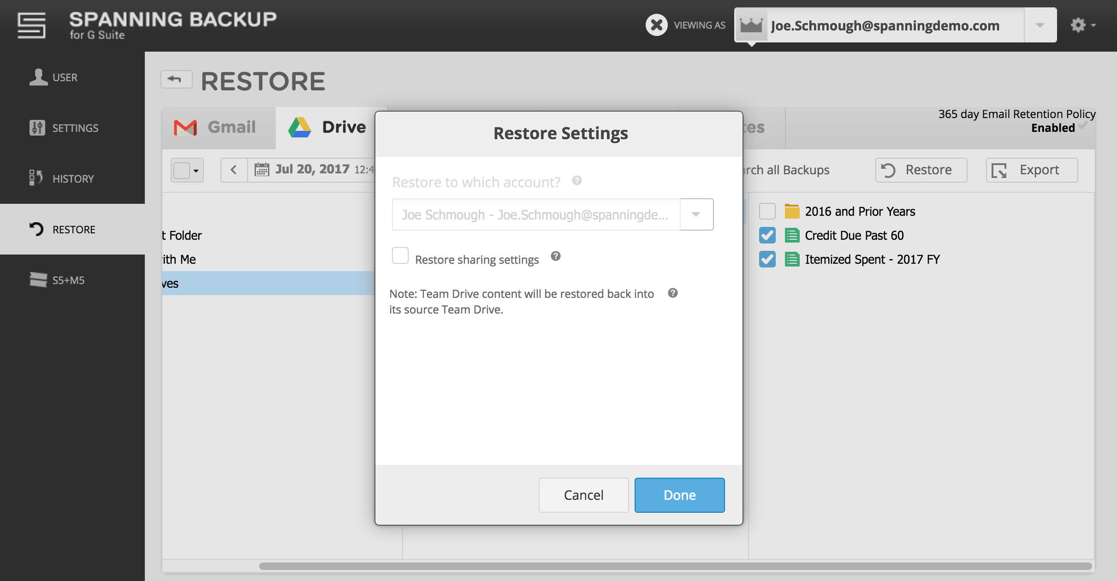Check the 2016 and Prior Years folder

[767, 211]
